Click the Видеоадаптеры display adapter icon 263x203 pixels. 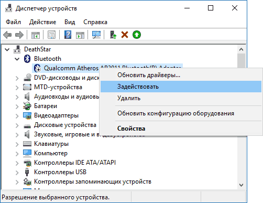[x=27, y=115]
